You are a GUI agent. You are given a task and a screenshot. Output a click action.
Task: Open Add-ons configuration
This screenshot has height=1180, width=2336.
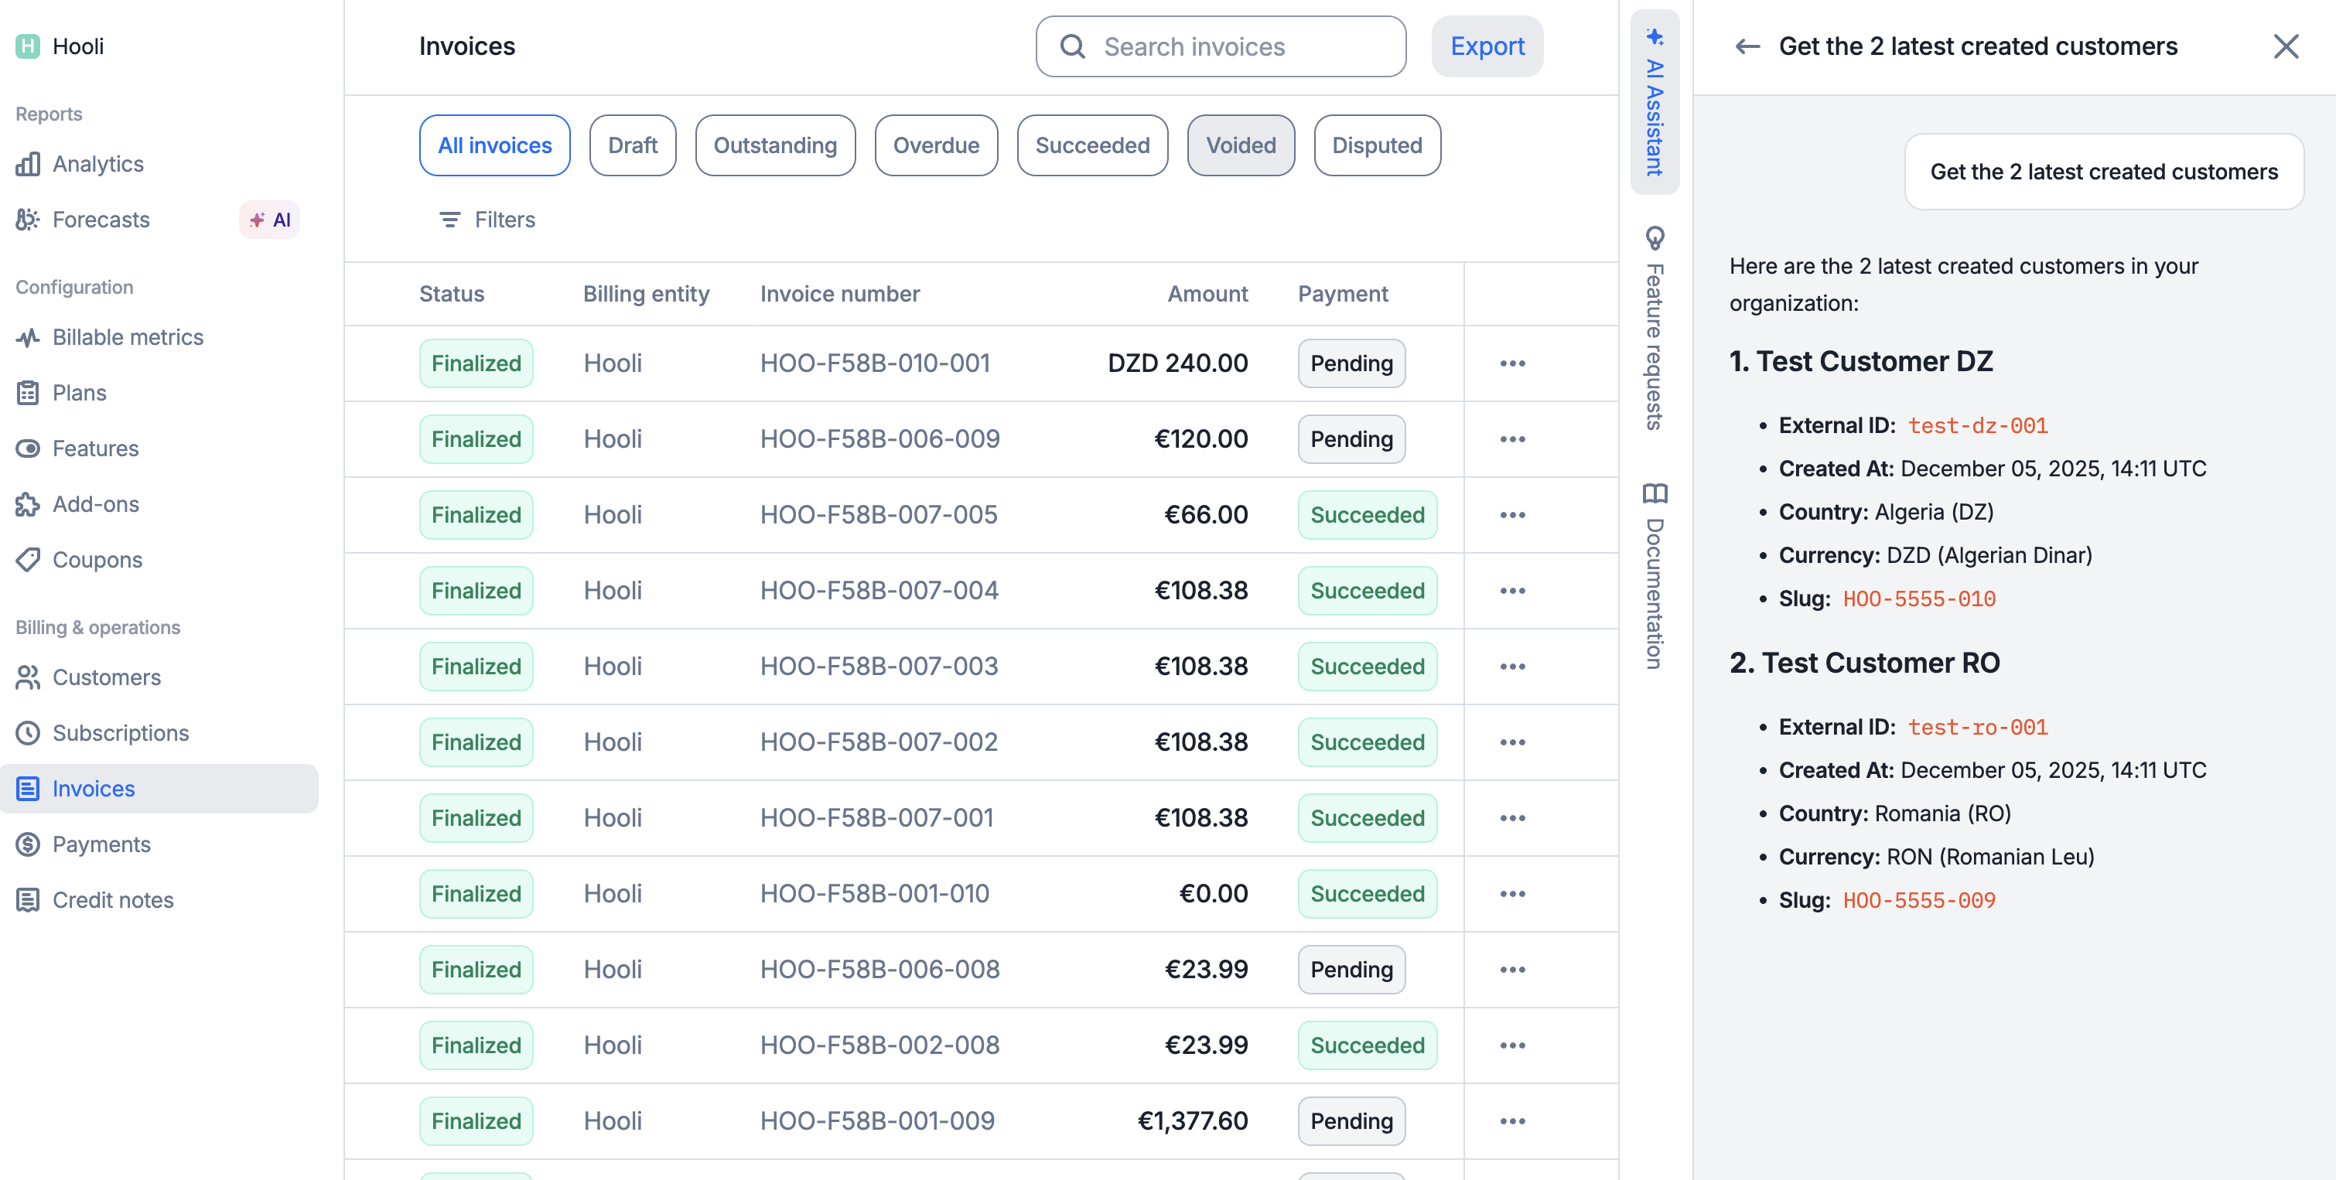coord(95,504)
